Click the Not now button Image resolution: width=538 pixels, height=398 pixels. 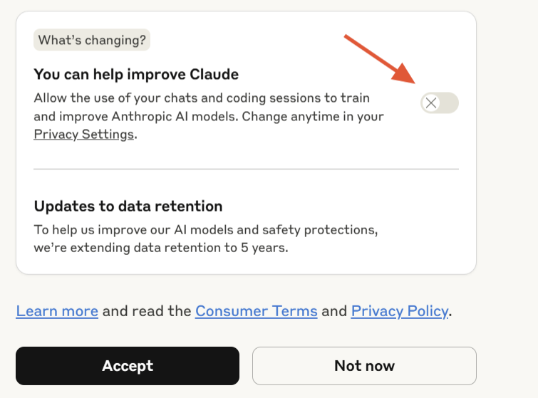click(x=364, y=366)
